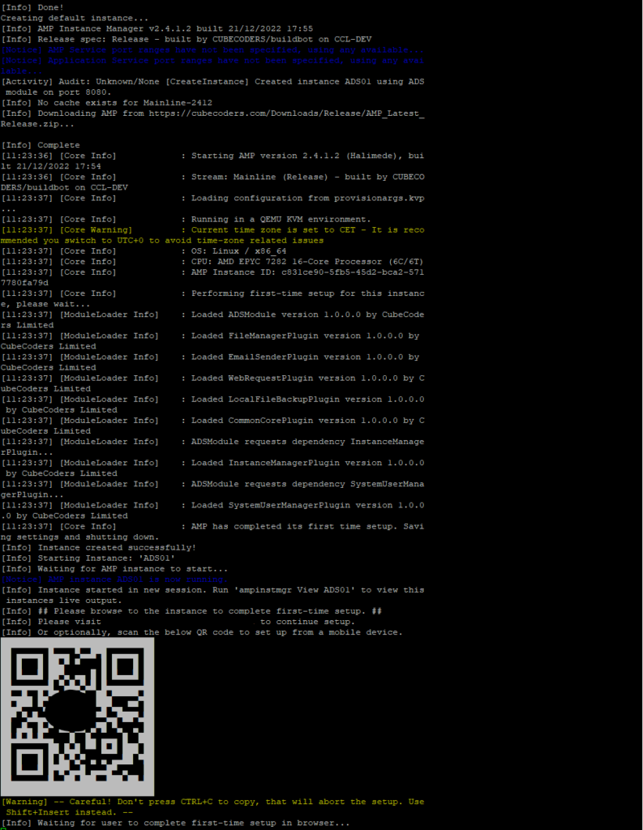Image resolution: width=643 pixels, height=830 pixels.
Task: Click the 'Creating default instance...' line
Action: [x=75, y=18]
